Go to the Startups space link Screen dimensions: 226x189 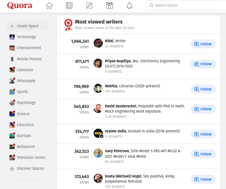click(24, 136)
